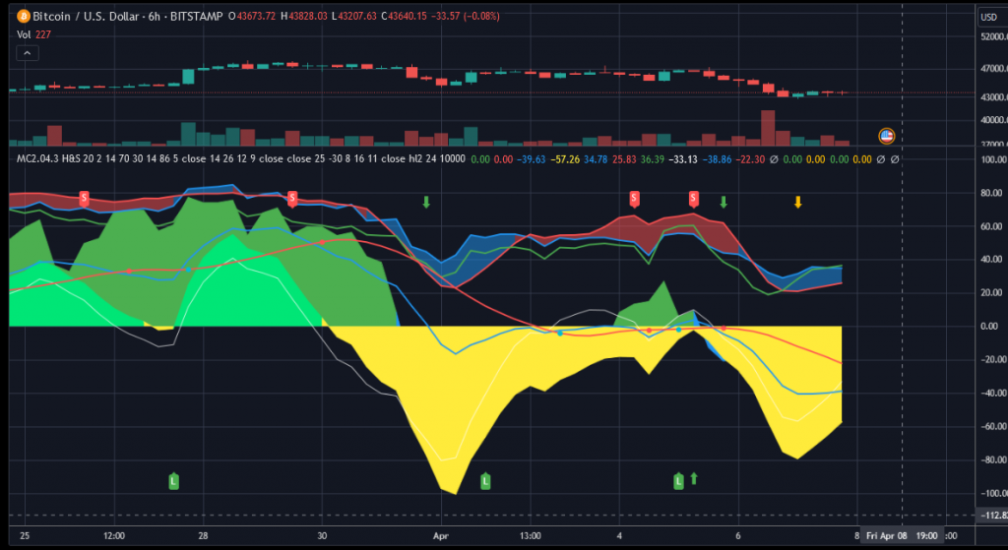The width and height of the screenshot is (1008, 550).
Task: Click the -112.82 crosshair price label
Action: pyautogui.click(x=989, y=515)
